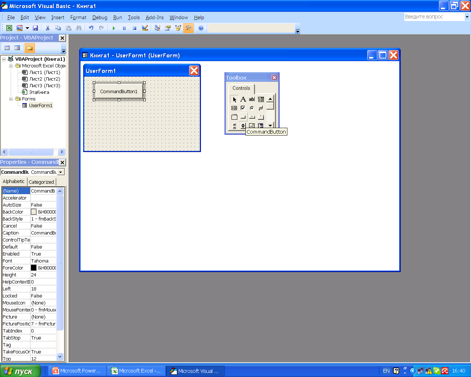Click the Project tree horizontal scrollbar thumb
Screen dimensions: 471x377
pos(31,152)
